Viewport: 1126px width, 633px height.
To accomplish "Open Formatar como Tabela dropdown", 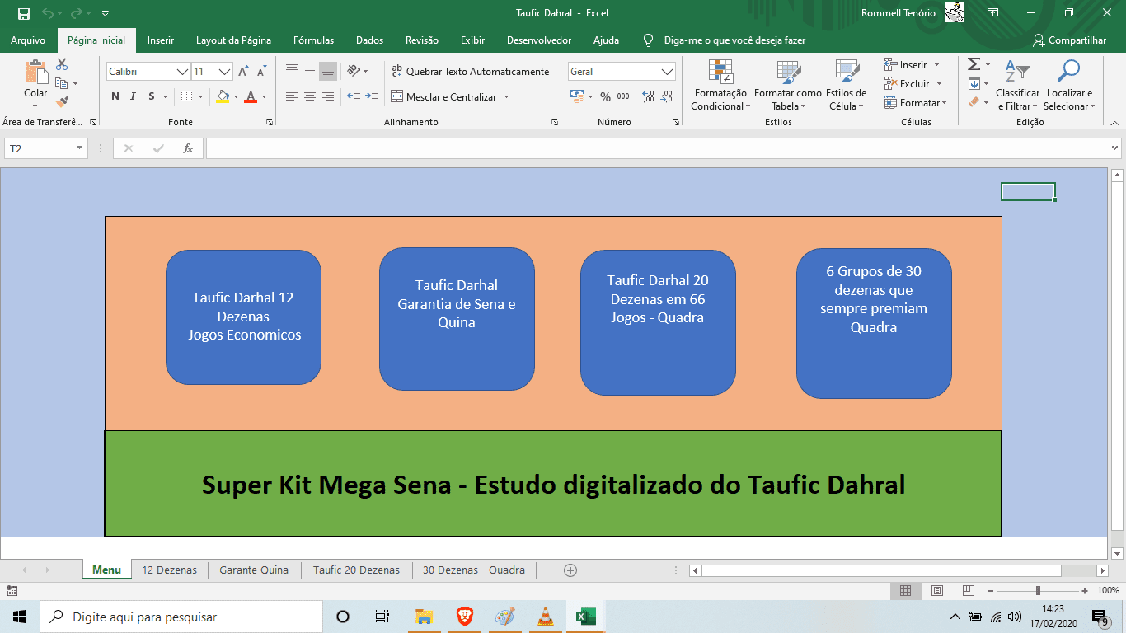I will 787,85.
